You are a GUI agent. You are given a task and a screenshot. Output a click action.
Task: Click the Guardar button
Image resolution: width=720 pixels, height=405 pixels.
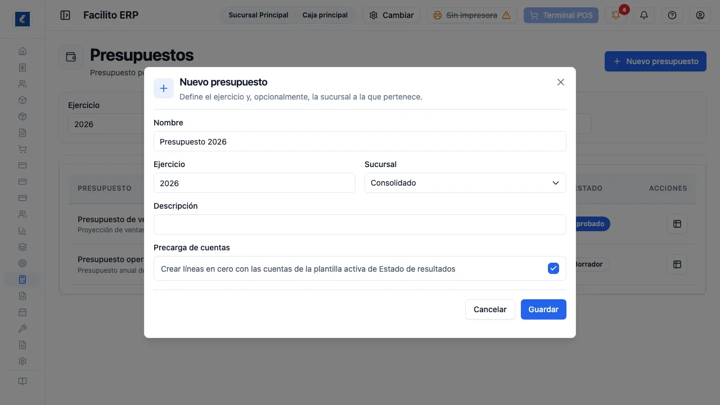tap(543, 309)
